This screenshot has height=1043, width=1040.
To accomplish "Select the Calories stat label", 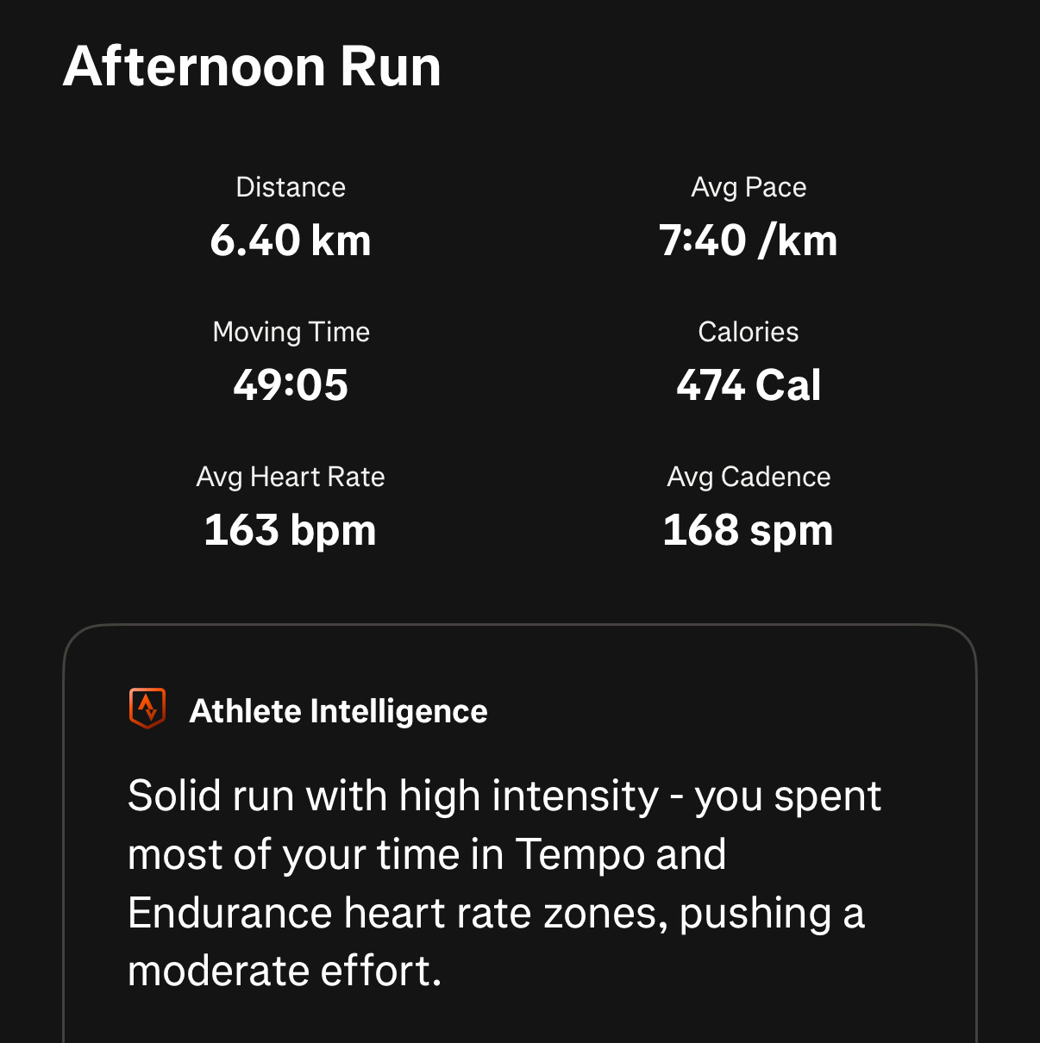I will point(749,332).
